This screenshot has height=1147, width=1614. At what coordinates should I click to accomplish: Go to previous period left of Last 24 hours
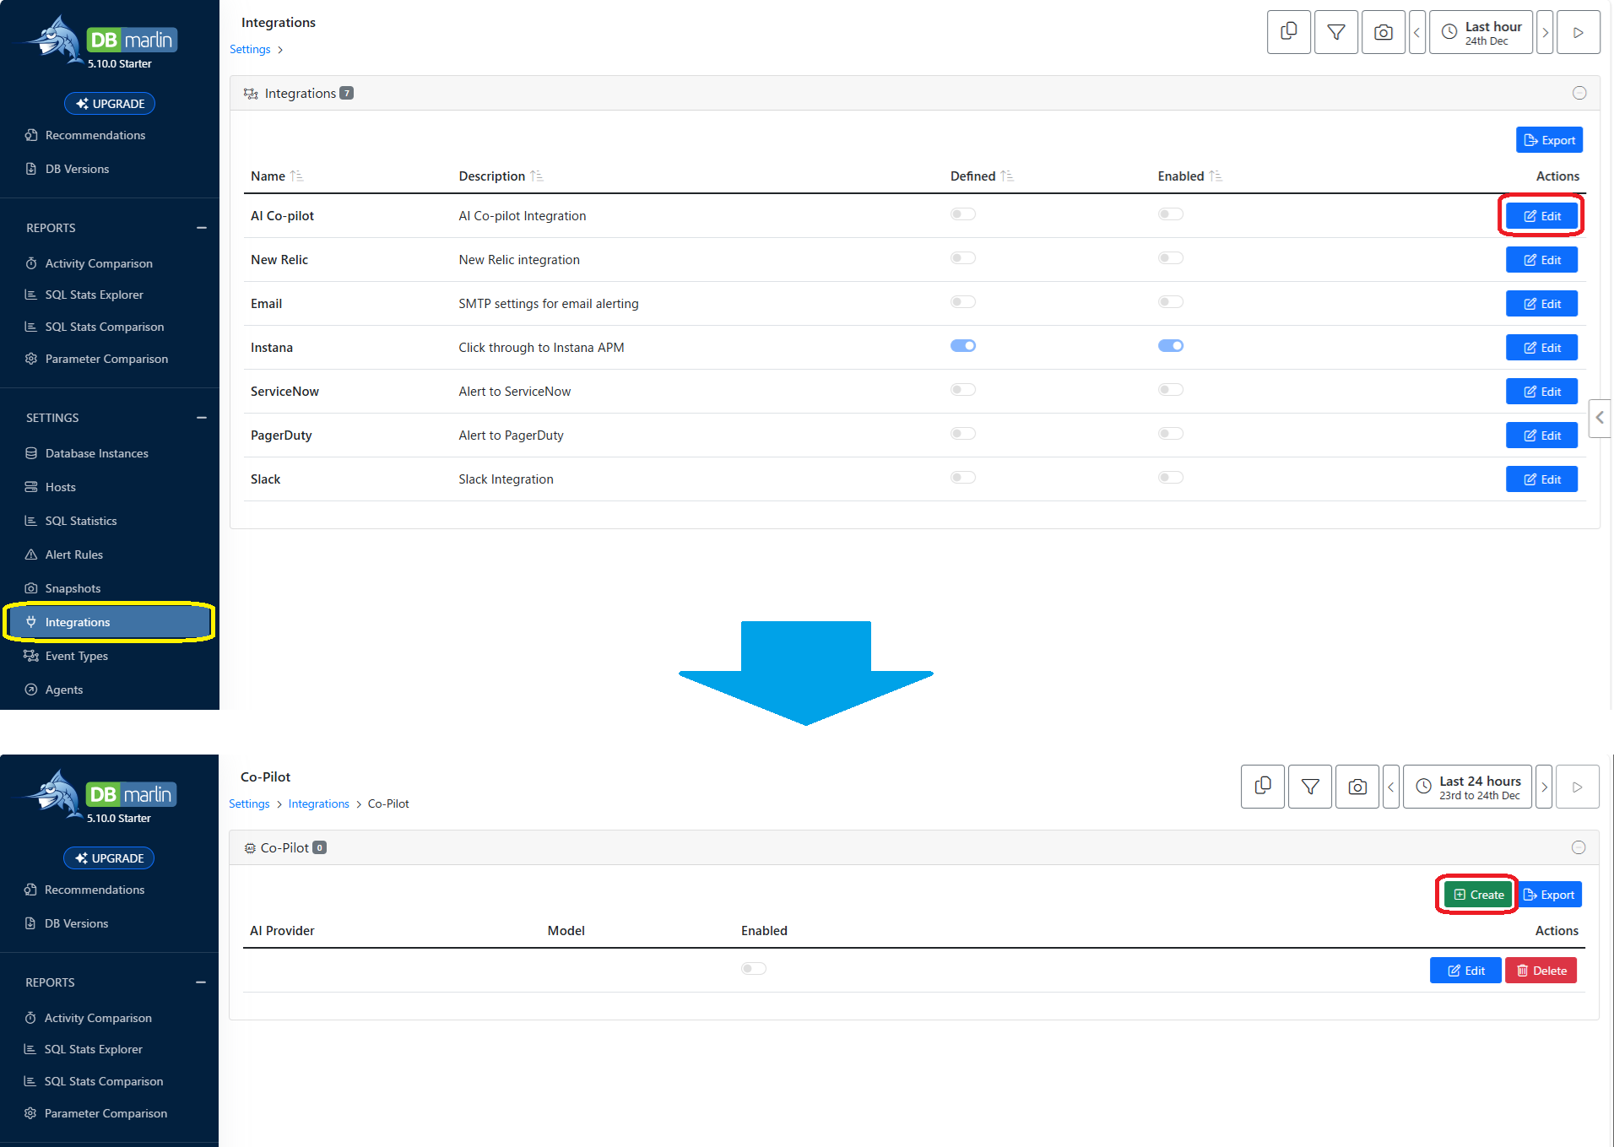tap(1391, 787)
